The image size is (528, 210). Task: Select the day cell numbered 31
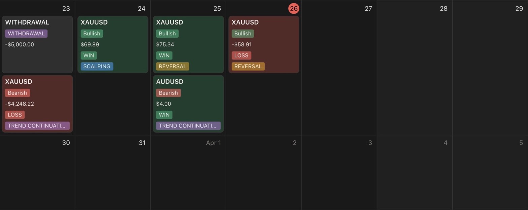[112, 172]
